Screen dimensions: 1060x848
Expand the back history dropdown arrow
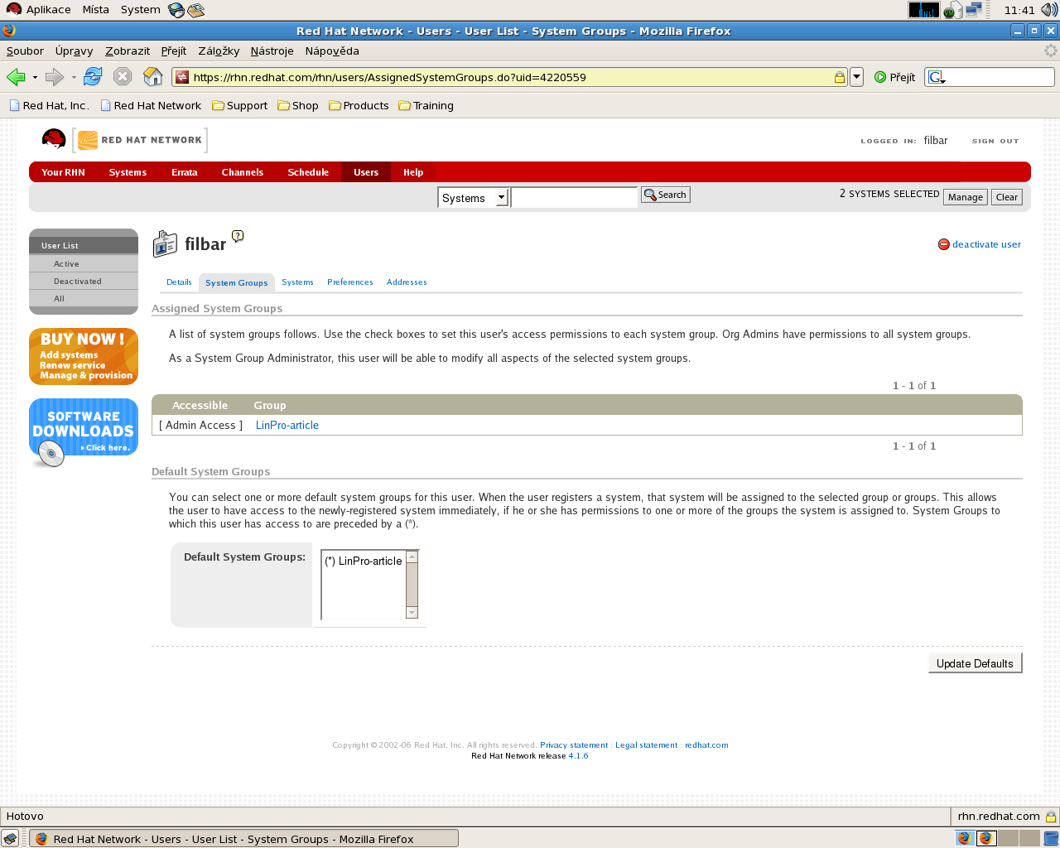(35, 77)
